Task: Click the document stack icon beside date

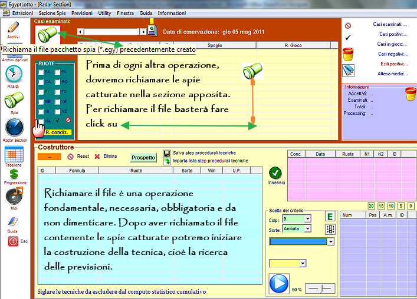Action: click(153, 30)
